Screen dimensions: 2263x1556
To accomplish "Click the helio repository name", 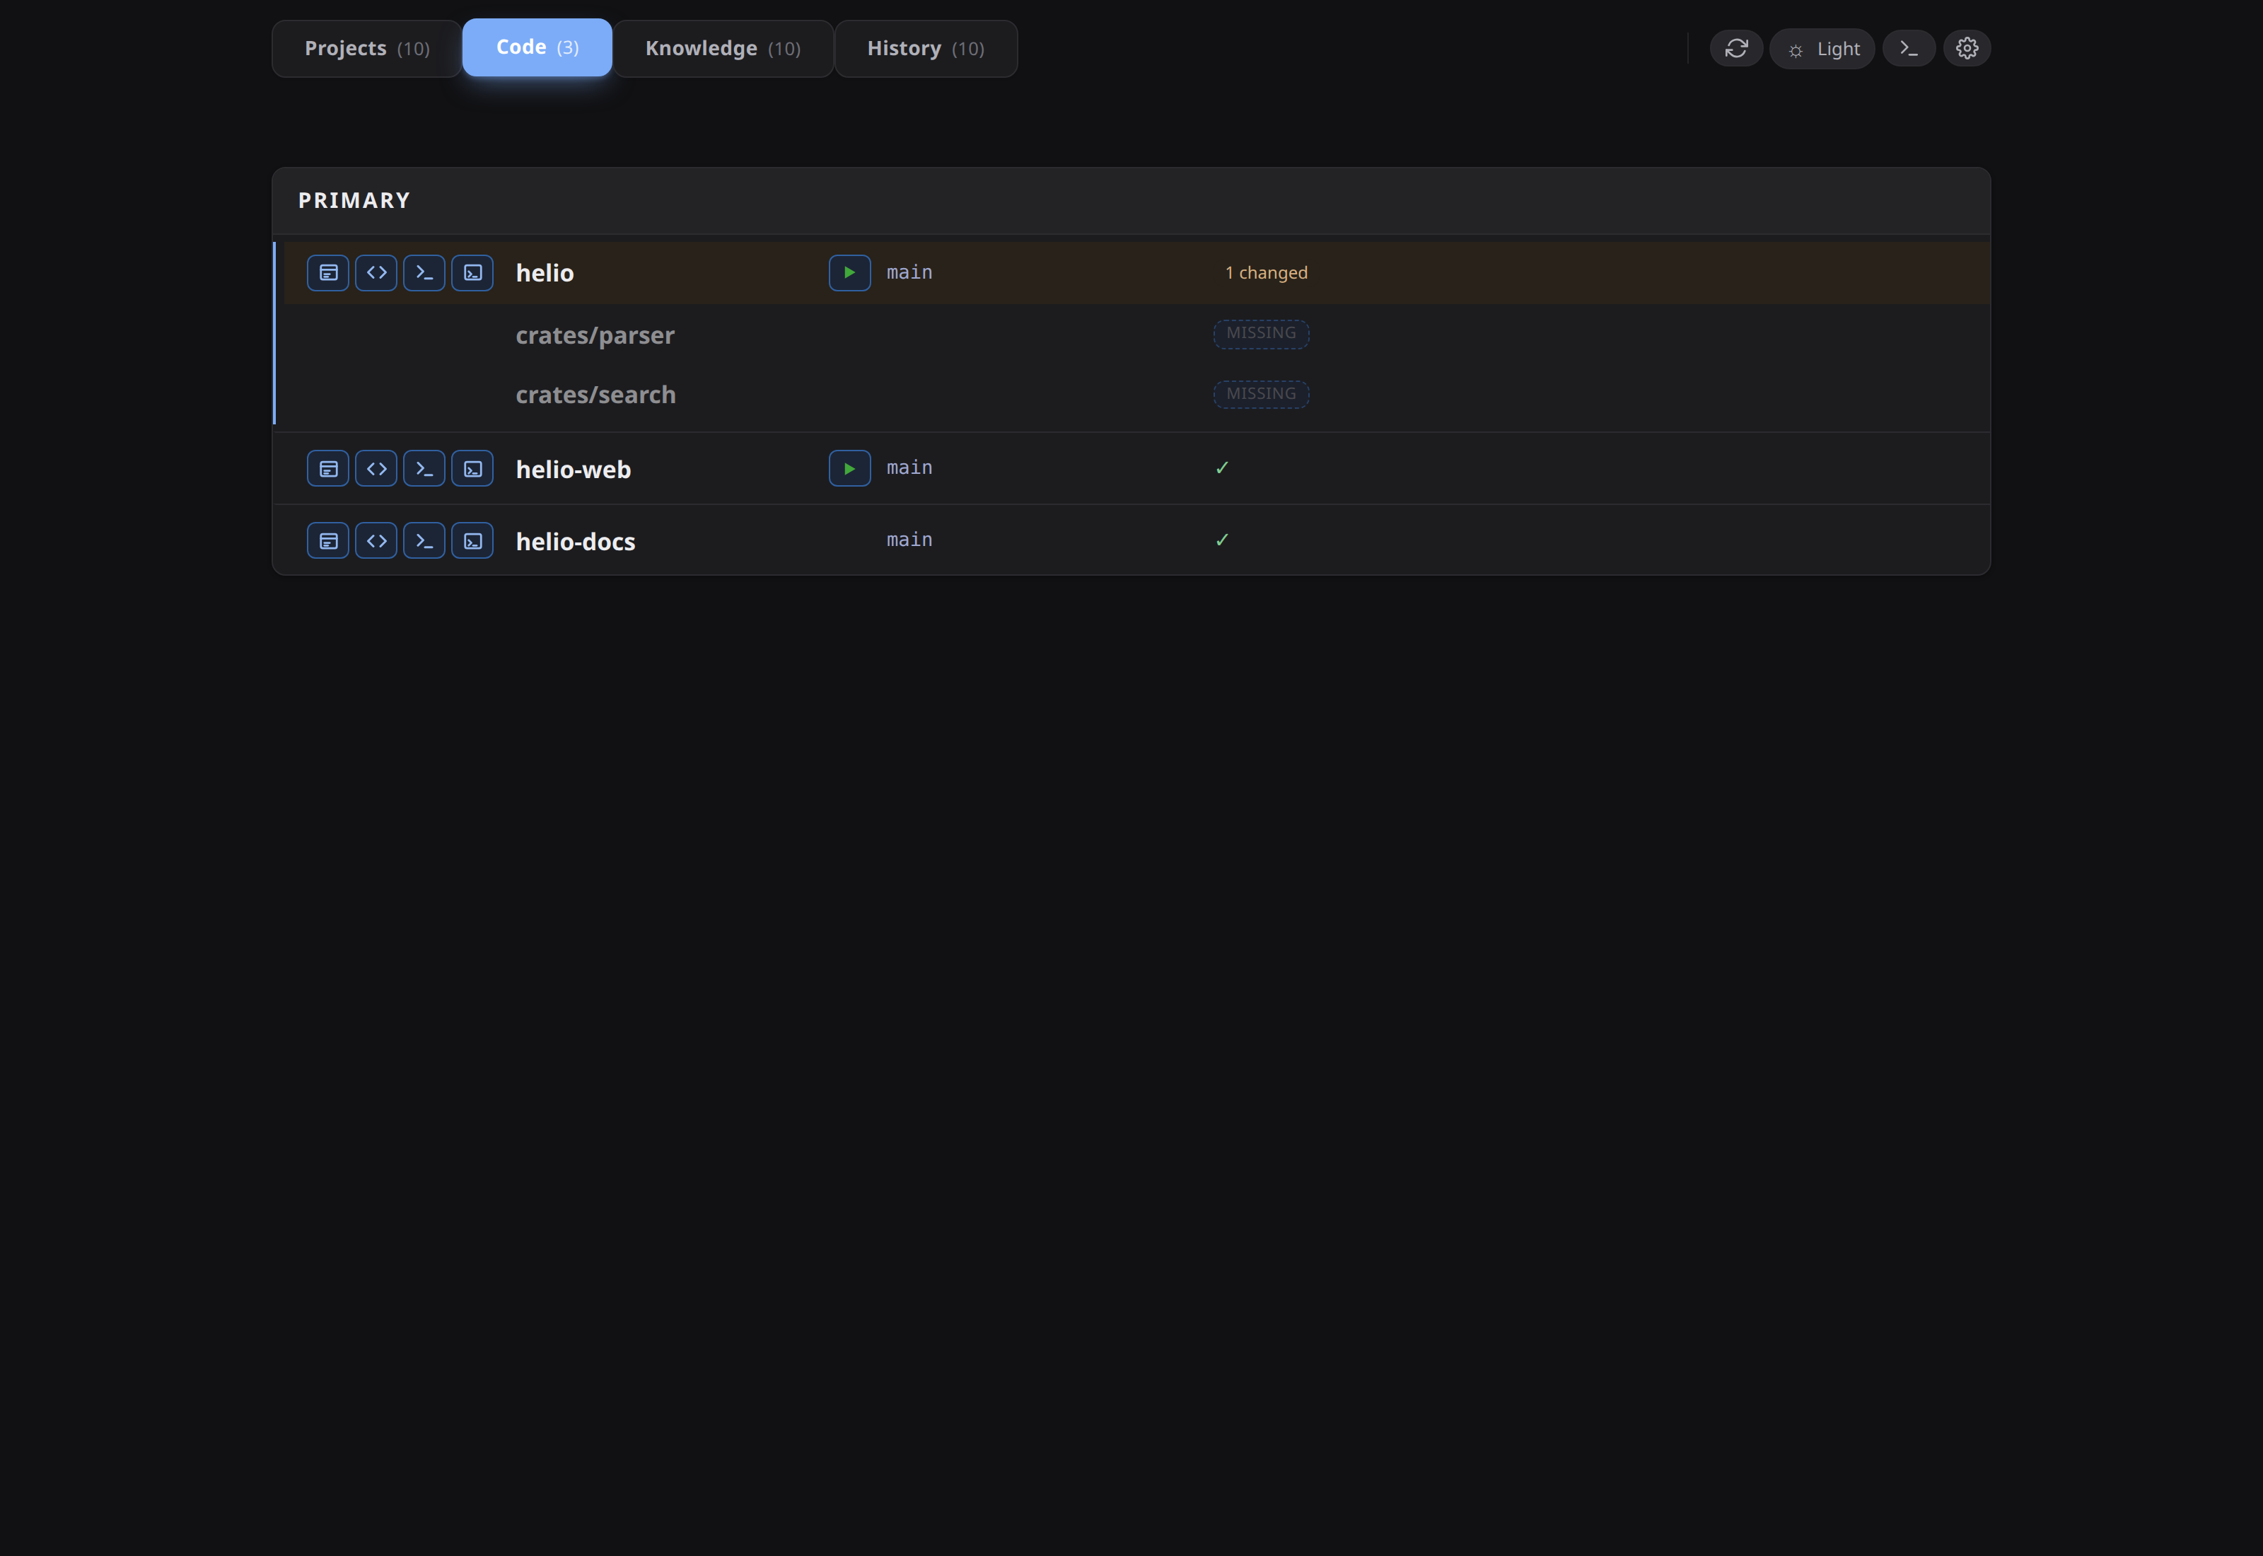I will coord(544,273).
